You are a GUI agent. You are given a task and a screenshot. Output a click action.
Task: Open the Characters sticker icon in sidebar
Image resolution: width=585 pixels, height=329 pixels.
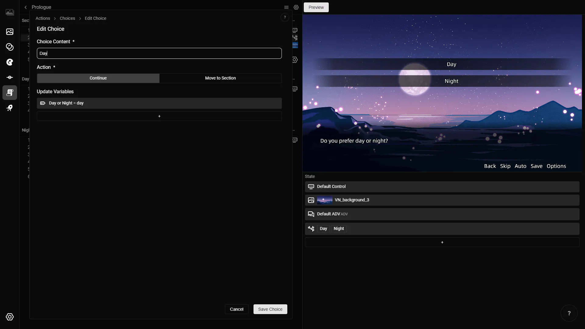pyautogui.click(x=10, y=47)
